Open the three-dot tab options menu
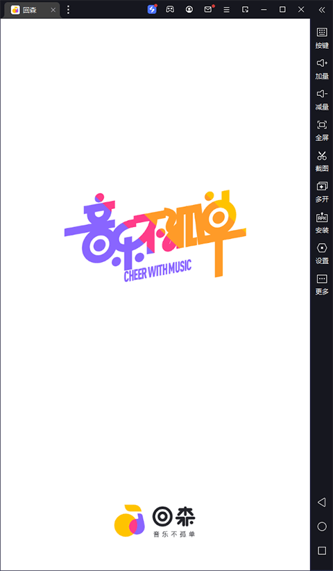The width and height of the screenshot is (333, 571). tap(68, 10)
